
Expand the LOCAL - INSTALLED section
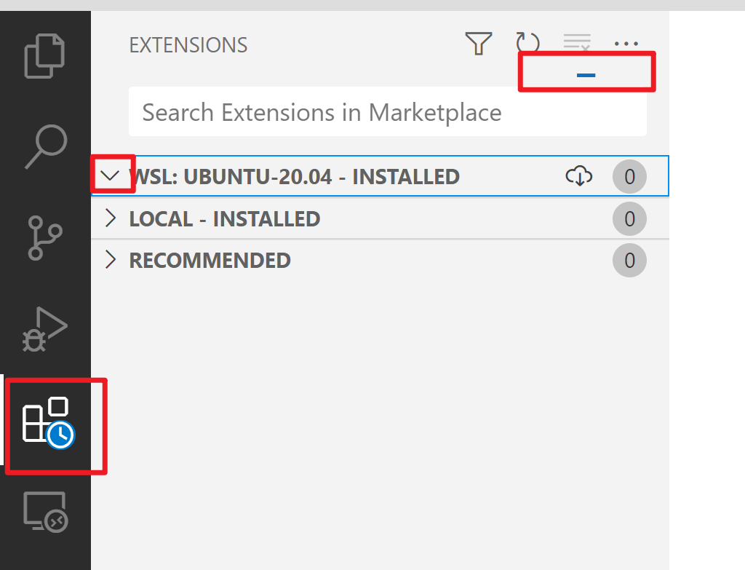[x=111, y=218]
